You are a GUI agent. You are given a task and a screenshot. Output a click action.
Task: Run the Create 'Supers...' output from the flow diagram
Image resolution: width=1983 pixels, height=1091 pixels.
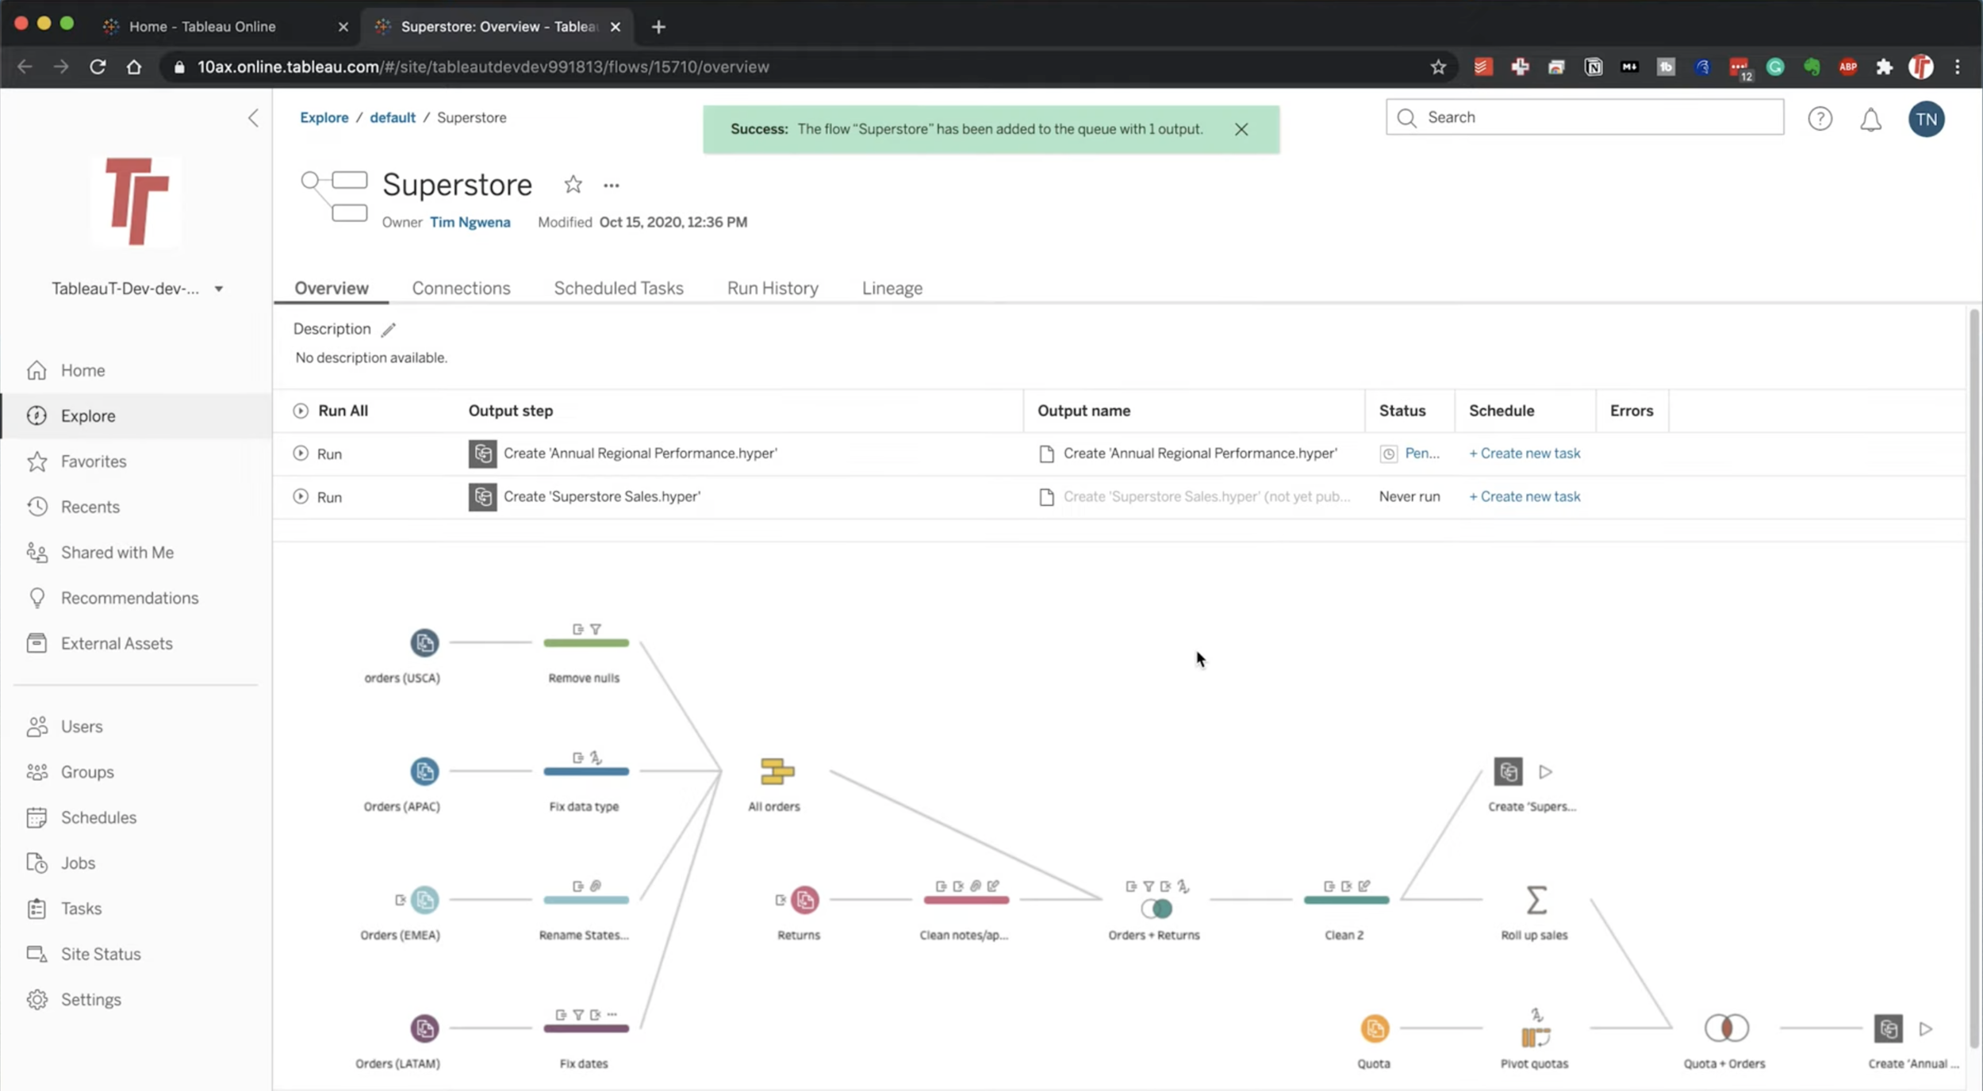tap(1545, 771)
